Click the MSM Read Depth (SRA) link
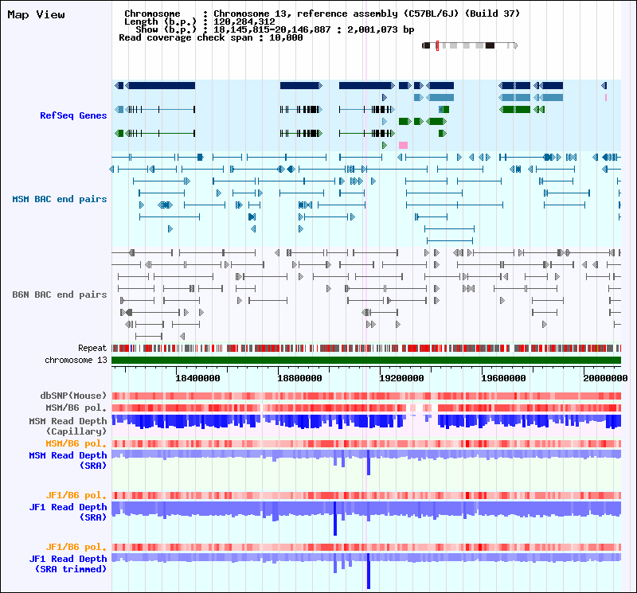Screen dimensions: 637x593 (x=68, y=461)
